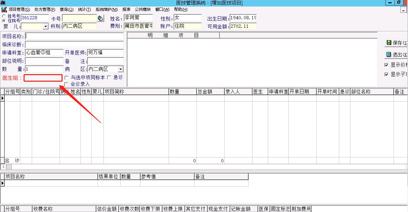
Task: Click the red-outlined 医生组 input field
Action: [x=43, y=78]
